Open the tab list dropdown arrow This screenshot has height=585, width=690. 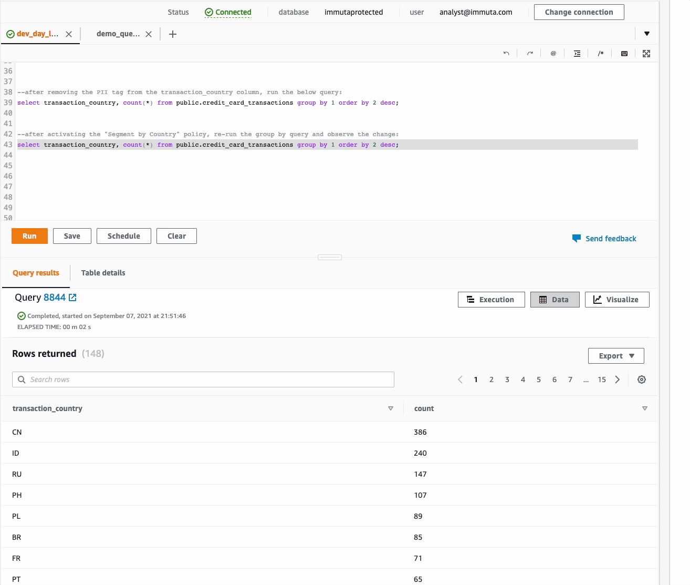click(x=647, y=34)
